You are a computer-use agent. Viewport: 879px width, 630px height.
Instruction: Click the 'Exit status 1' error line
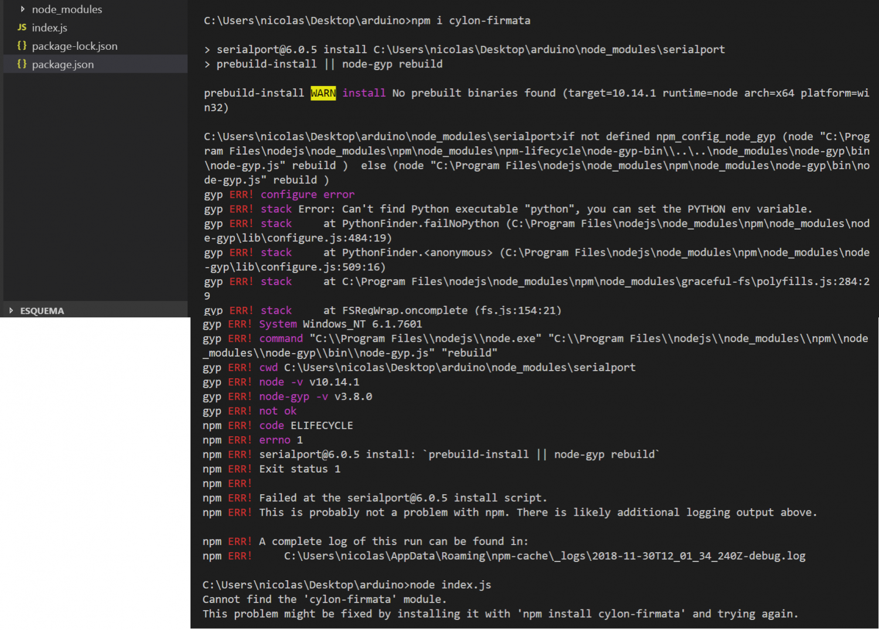[271, 469]
